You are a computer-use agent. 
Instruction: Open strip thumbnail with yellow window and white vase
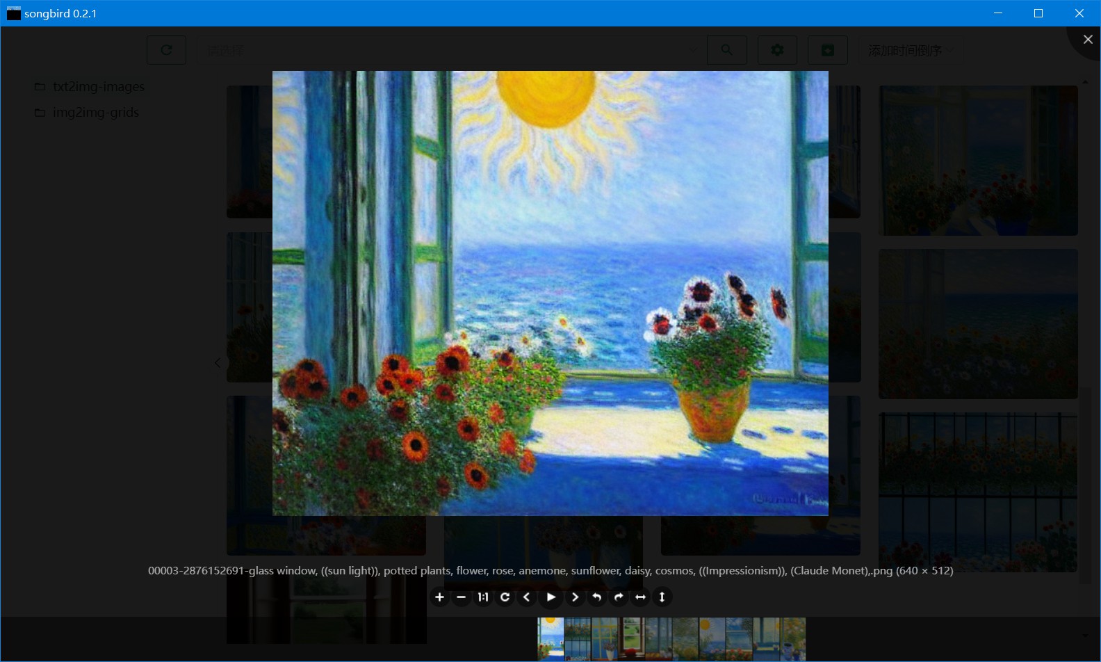605,639
